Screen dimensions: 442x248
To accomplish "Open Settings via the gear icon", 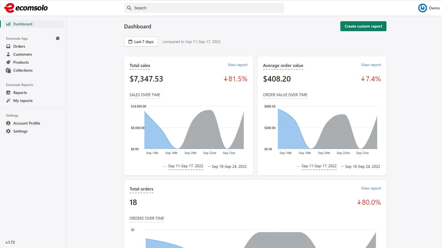I will pos(8,131).
